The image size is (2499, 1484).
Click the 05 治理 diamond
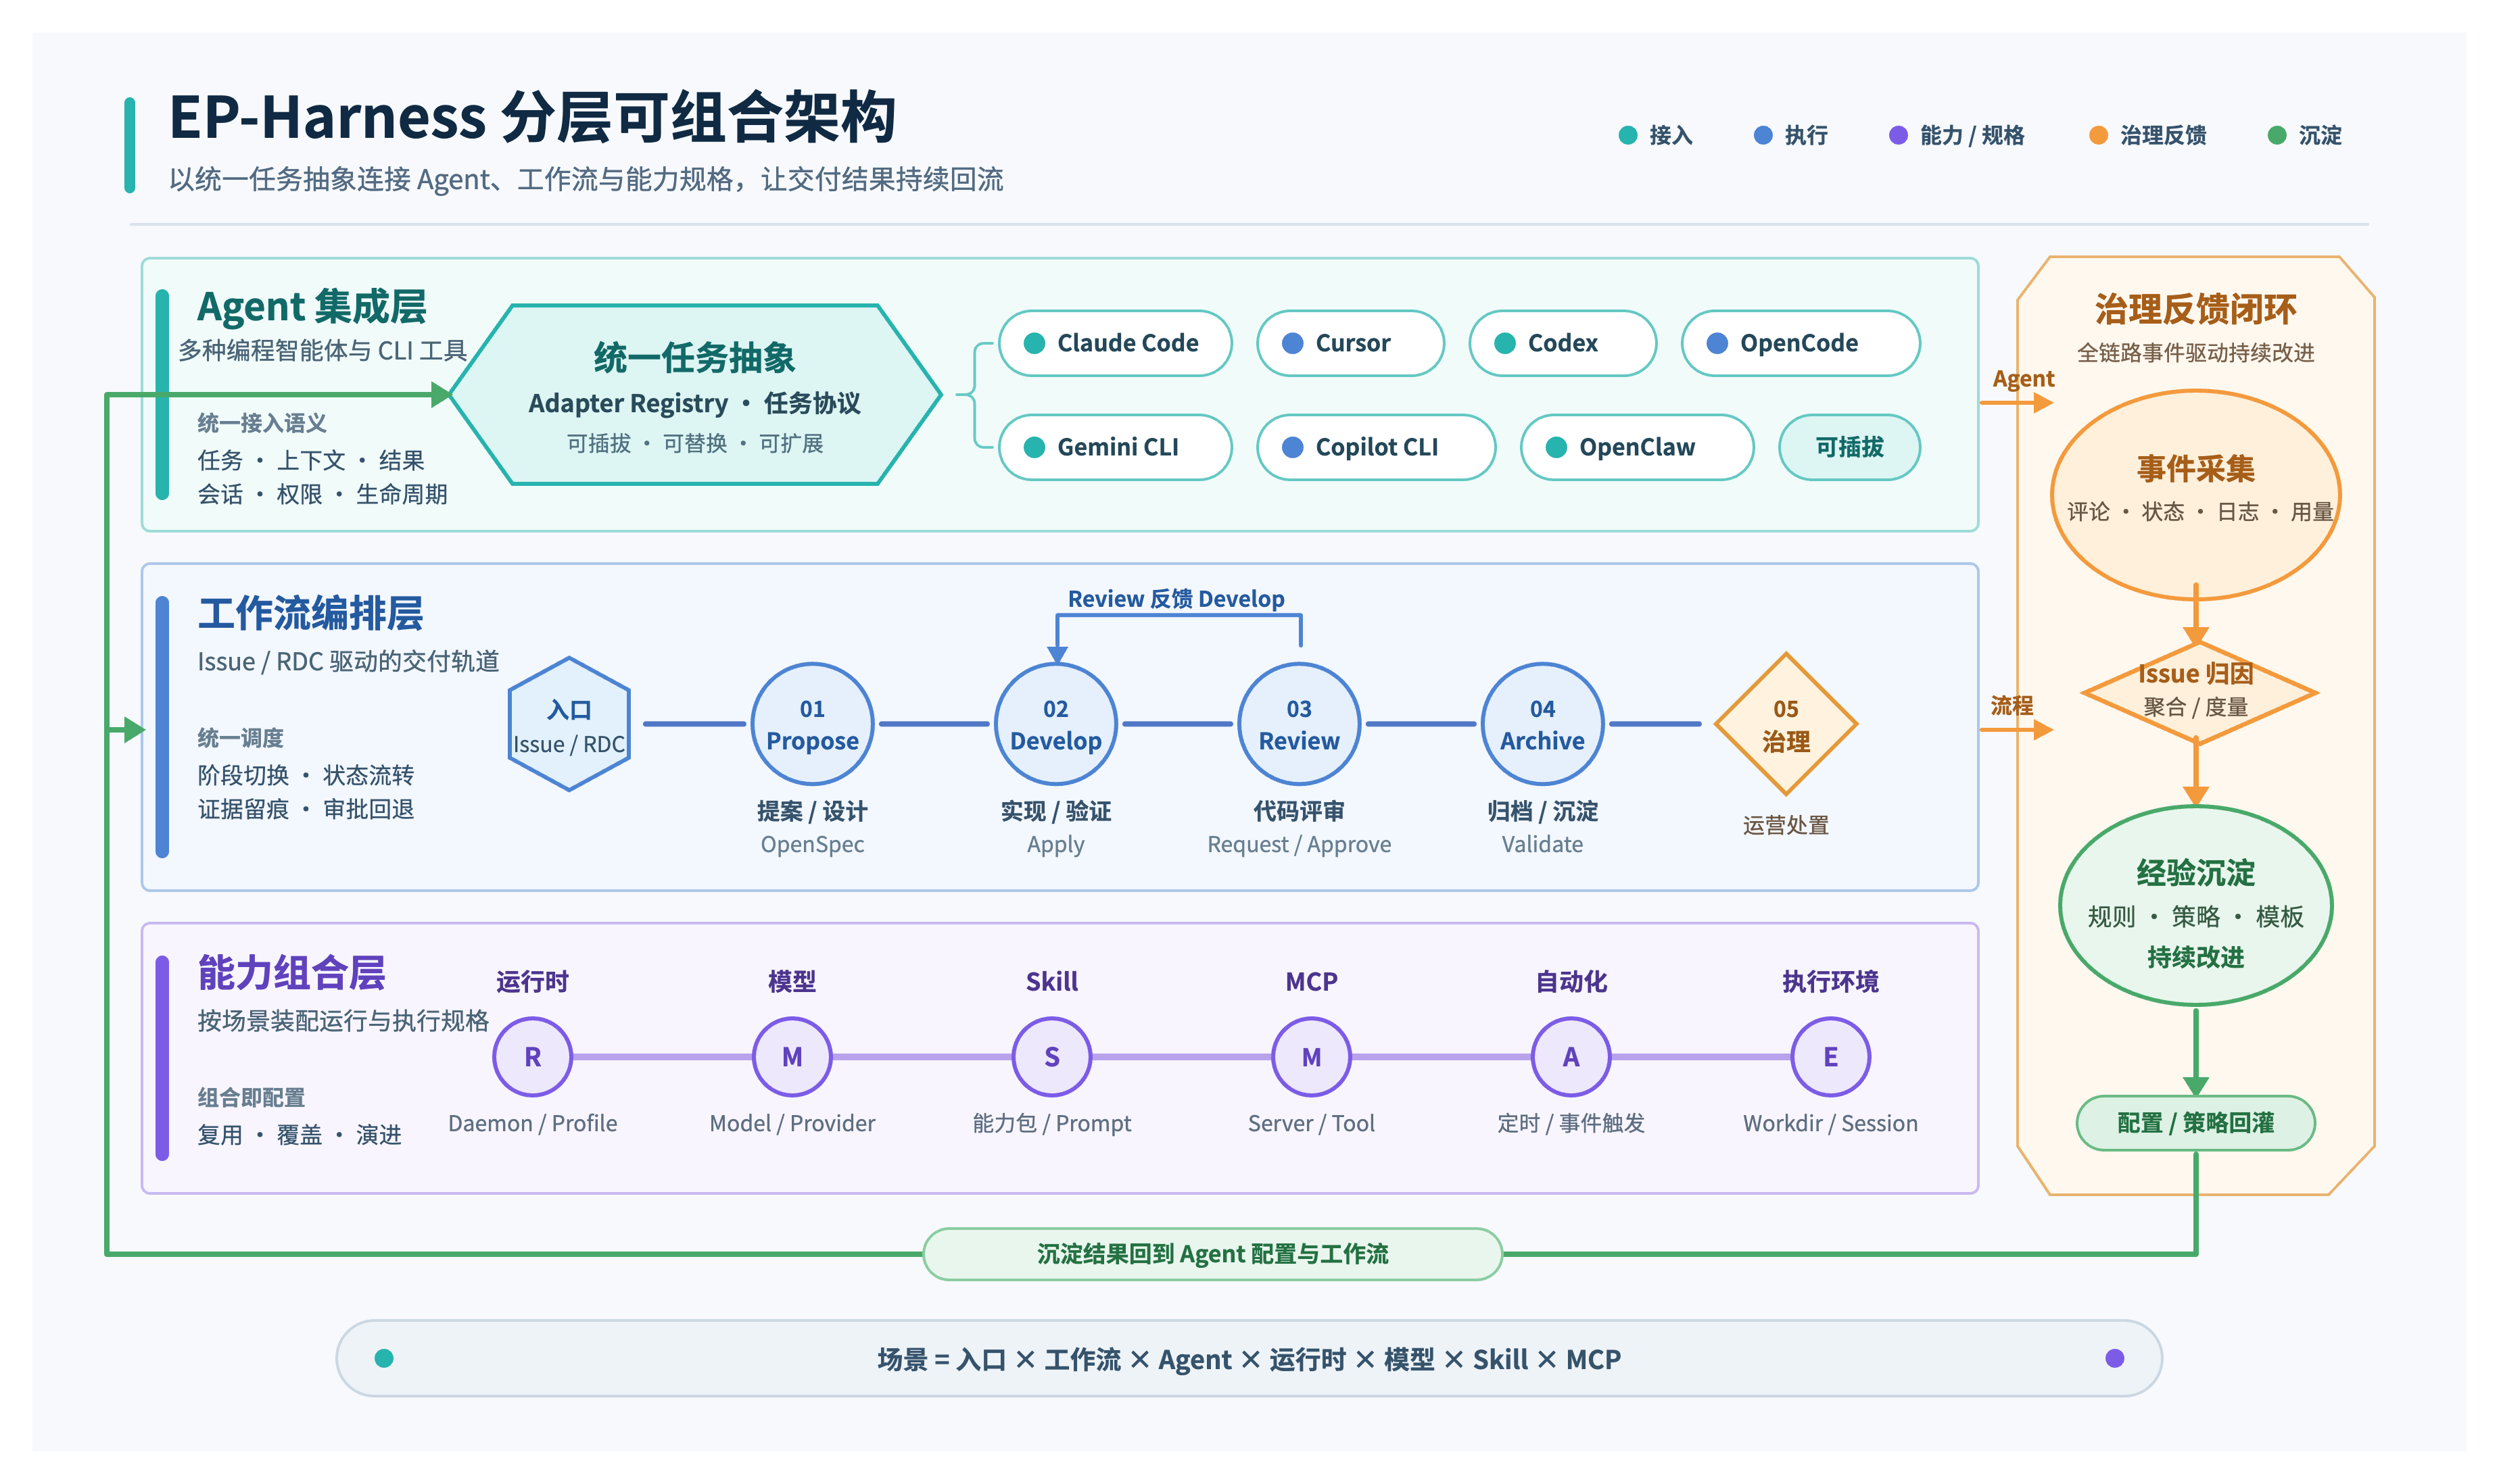tap(1786, 724)
